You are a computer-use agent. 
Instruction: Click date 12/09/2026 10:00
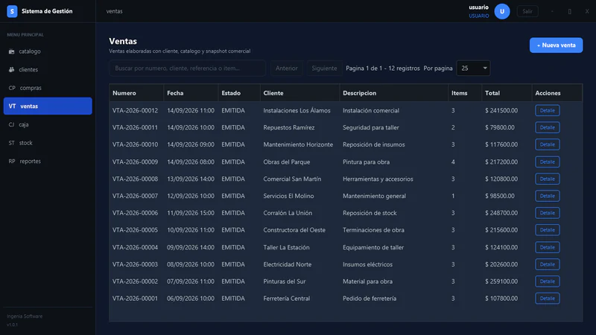click(191, 196)
